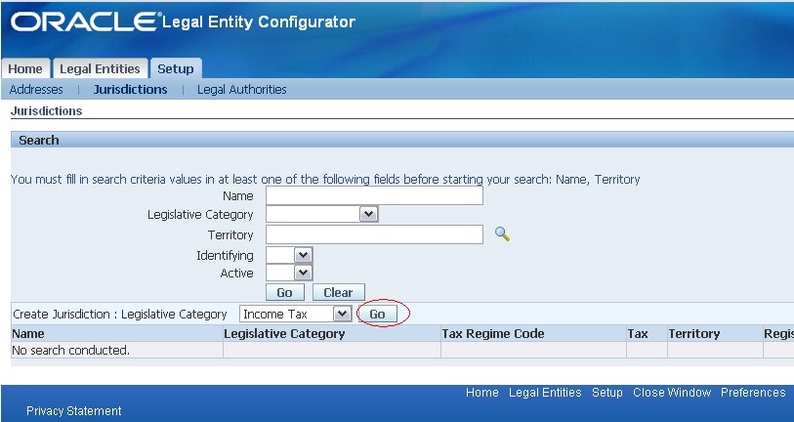The image size is (794, 422).
Task: Follow the footer Home link
Action: tap(481, 393)
